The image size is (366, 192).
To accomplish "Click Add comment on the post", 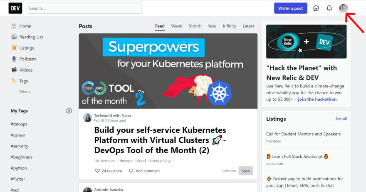I will click(148, 171).
